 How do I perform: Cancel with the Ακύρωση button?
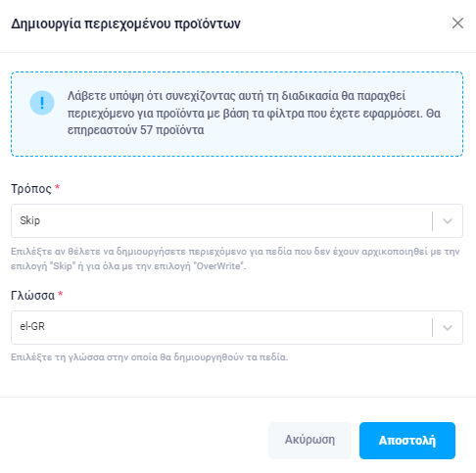[309, 441]
